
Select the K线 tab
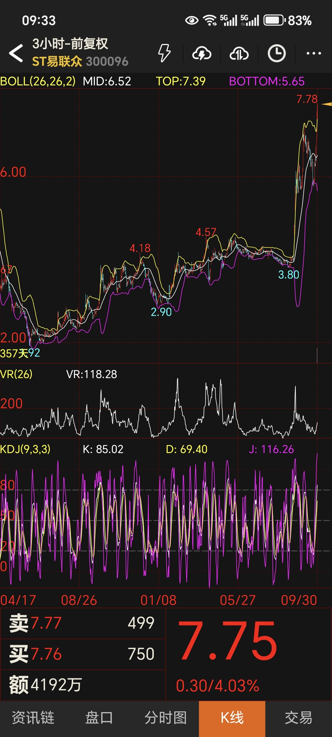pyautogui.click(x=232, y=718)
